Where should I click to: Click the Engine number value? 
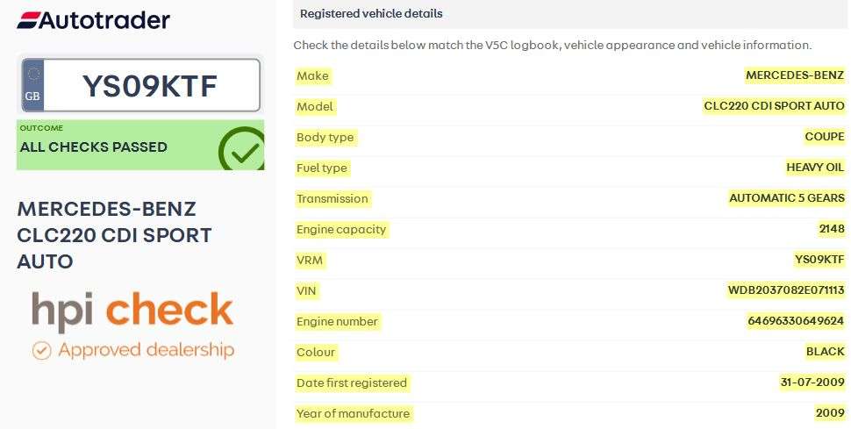(796, 321)
